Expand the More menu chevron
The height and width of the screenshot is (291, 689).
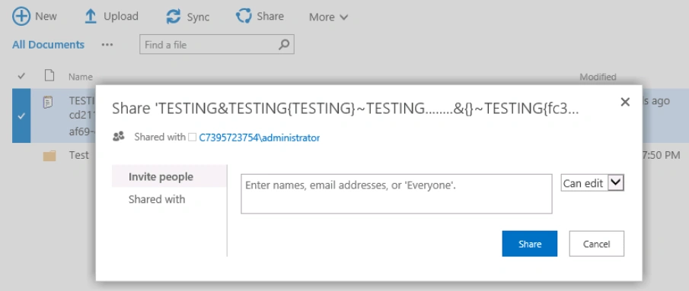343,17
